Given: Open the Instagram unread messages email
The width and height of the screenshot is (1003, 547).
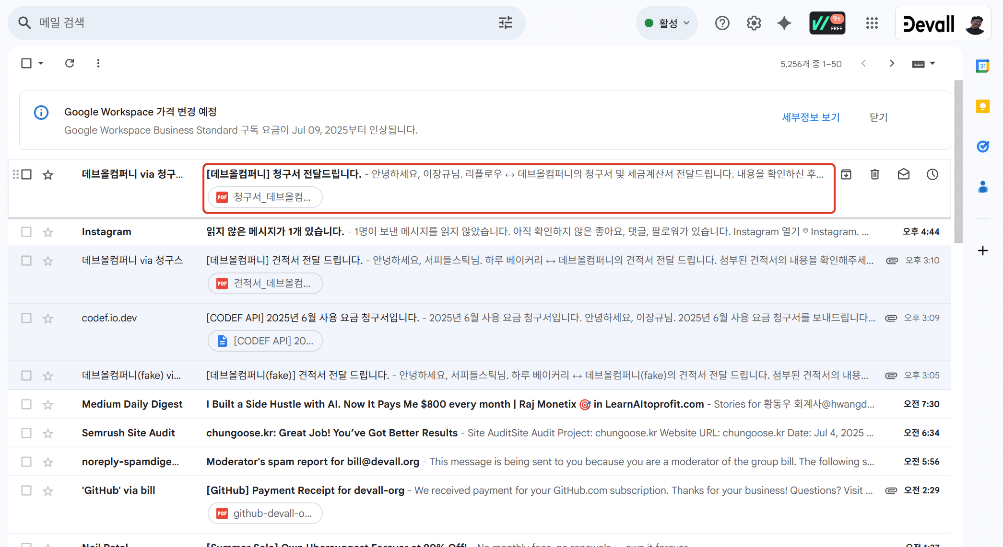Looking at the screenshot, I should click(x=479, y=232).
